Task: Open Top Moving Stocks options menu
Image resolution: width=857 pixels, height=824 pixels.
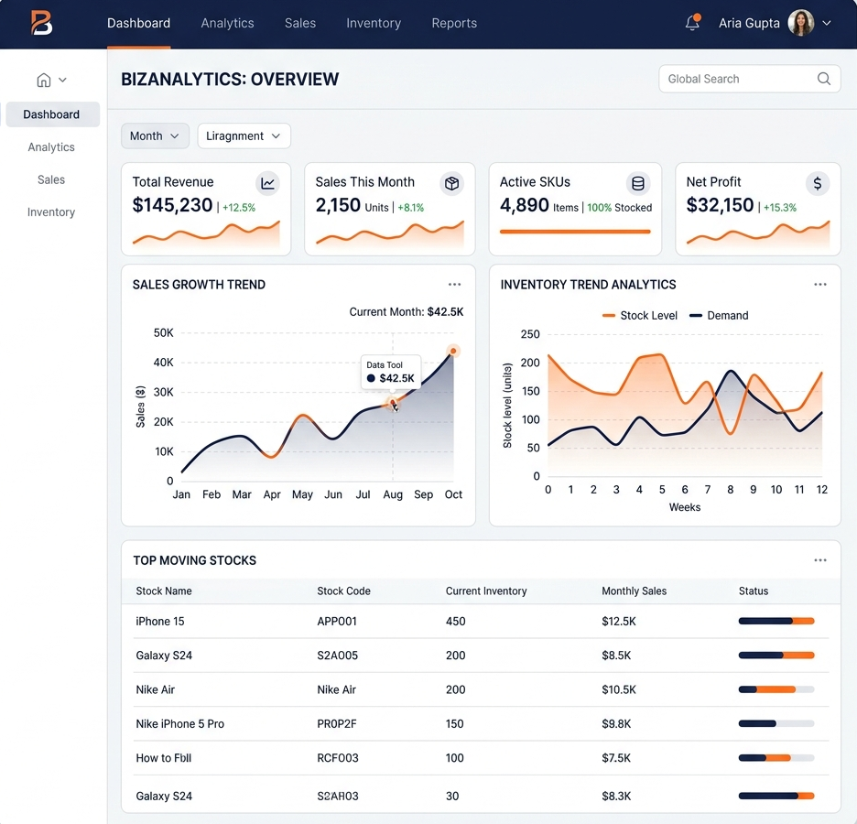Action: click(819, 560)
